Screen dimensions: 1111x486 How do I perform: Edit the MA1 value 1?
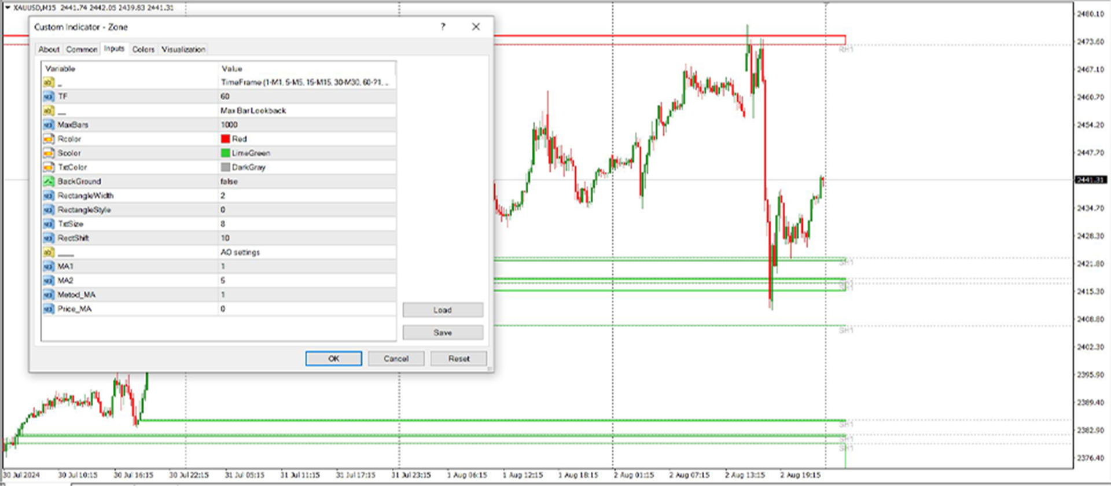[x=307, y=267]
